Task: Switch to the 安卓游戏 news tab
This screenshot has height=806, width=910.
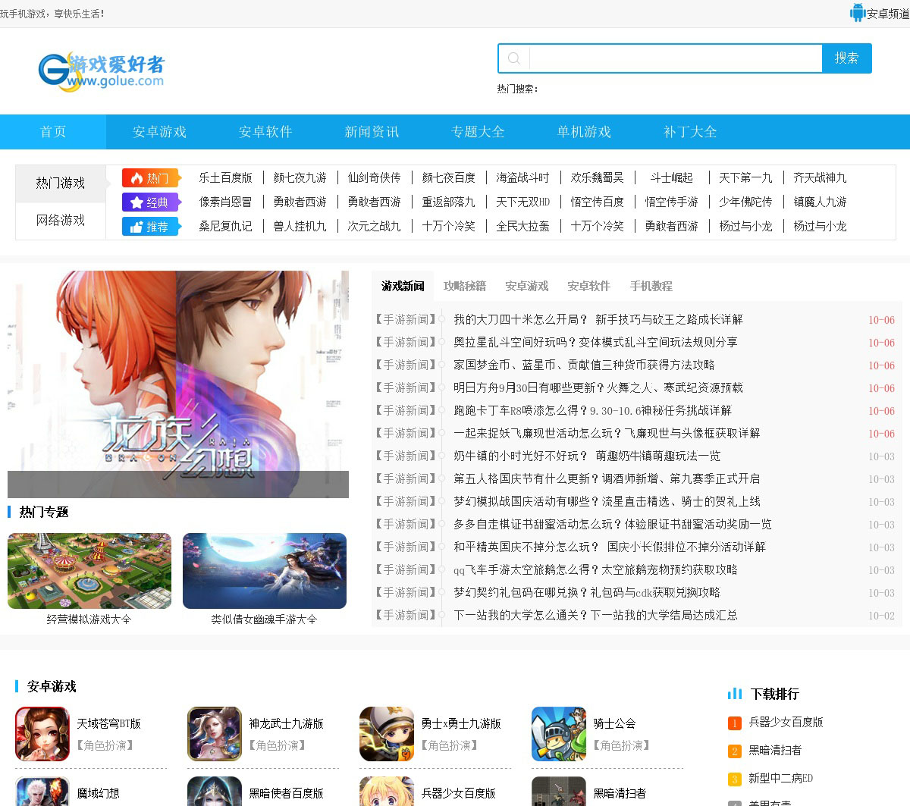Action: (x=527, y=286)
